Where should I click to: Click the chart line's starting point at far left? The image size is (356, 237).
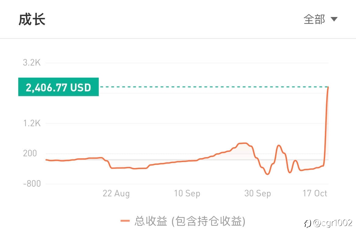(46, 159)
